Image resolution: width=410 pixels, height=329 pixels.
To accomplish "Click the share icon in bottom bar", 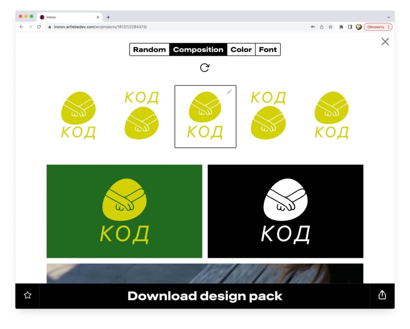I will pyautogui.click(x=382, y=295).
